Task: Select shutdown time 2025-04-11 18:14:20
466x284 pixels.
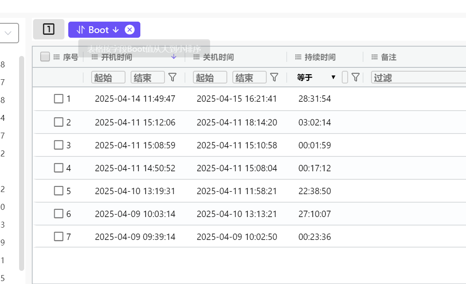Action: (x=237, y=123)
